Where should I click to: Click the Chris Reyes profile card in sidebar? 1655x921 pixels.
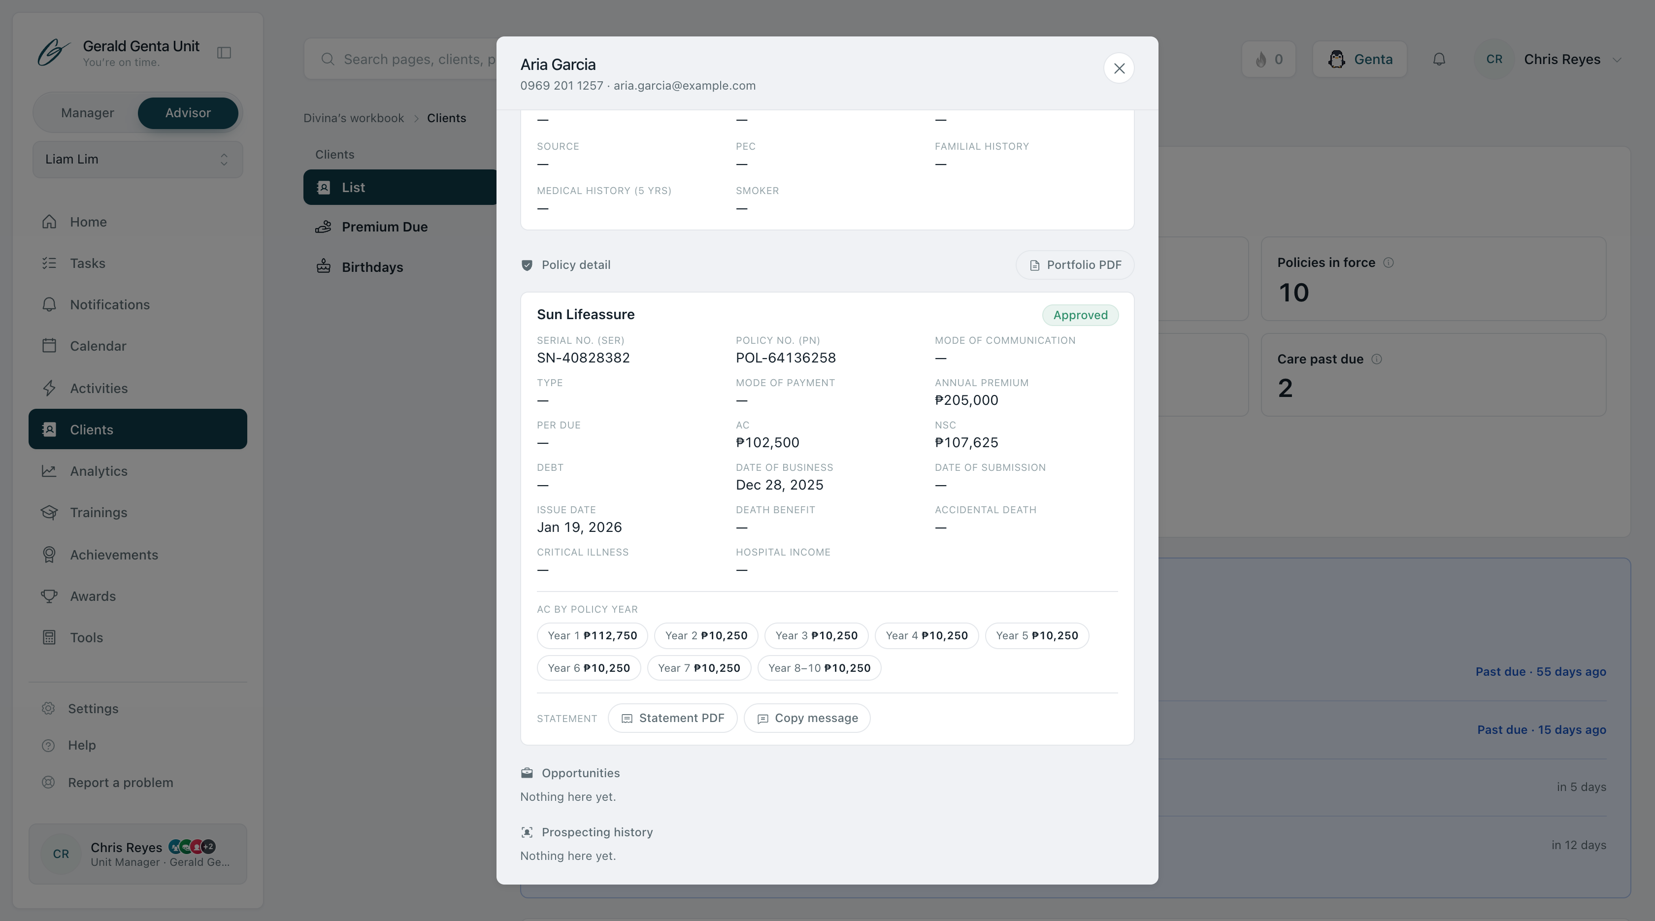point(137,854)
